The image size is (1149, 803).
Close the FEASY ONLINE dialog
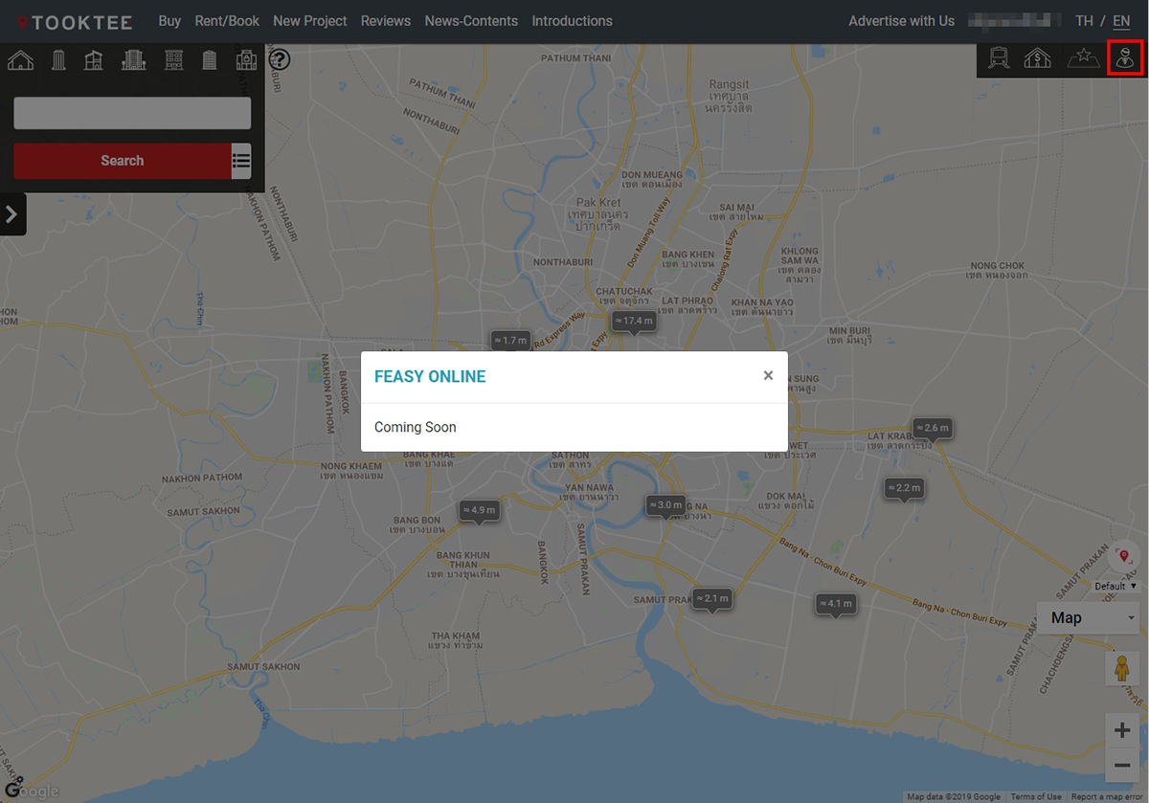[768, 376]
